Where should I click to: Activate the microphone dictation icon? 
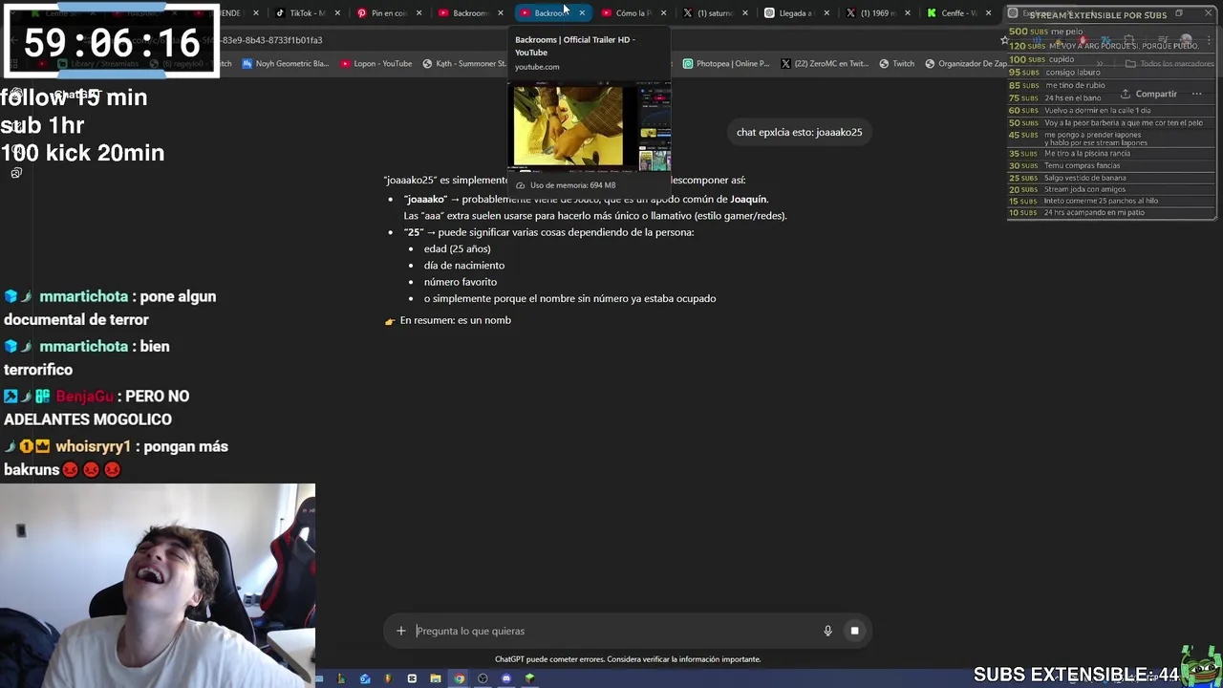tap(827, 631)
